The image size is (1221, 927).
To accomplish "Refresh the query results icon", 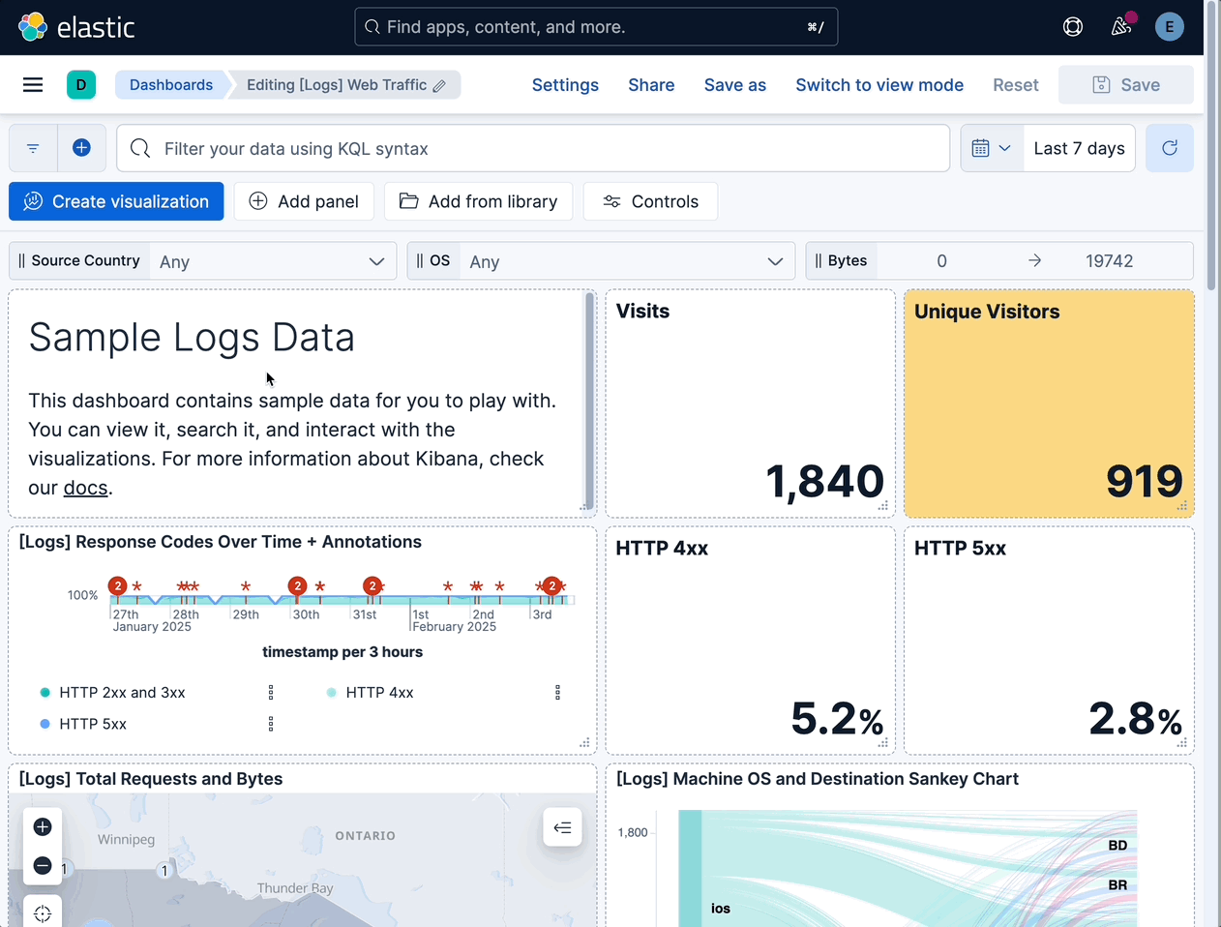I will click(1170, 148).
